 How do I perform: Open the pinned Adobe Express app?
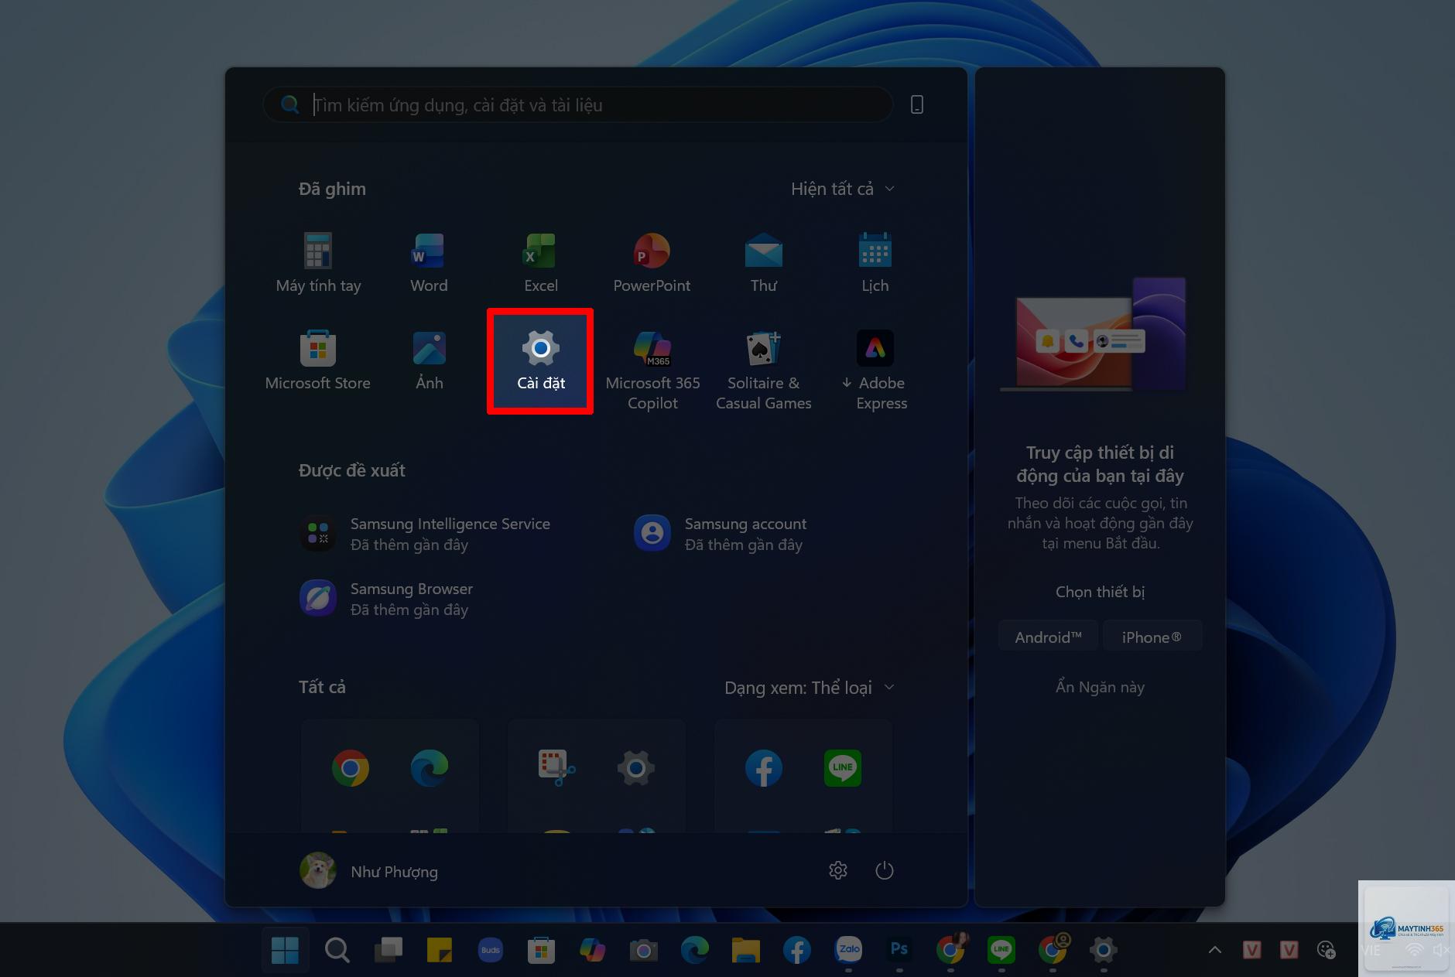(x=875, y=370)
